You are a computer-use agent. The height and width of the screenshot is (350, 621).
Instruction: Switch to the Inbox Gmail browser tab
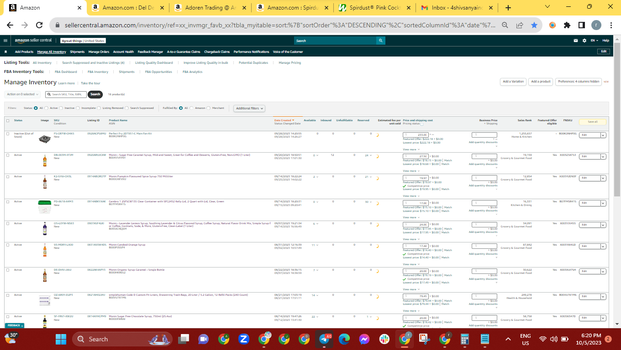(x=457, y=8)
